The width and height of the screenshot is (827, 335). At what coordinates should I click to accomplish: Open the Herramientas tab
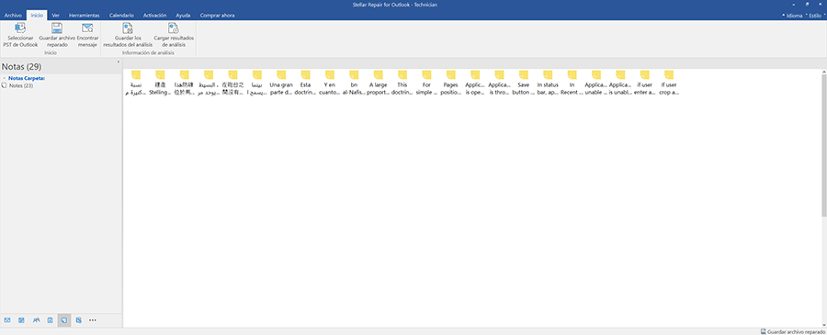pyautogui.click(x=85, y=16)
